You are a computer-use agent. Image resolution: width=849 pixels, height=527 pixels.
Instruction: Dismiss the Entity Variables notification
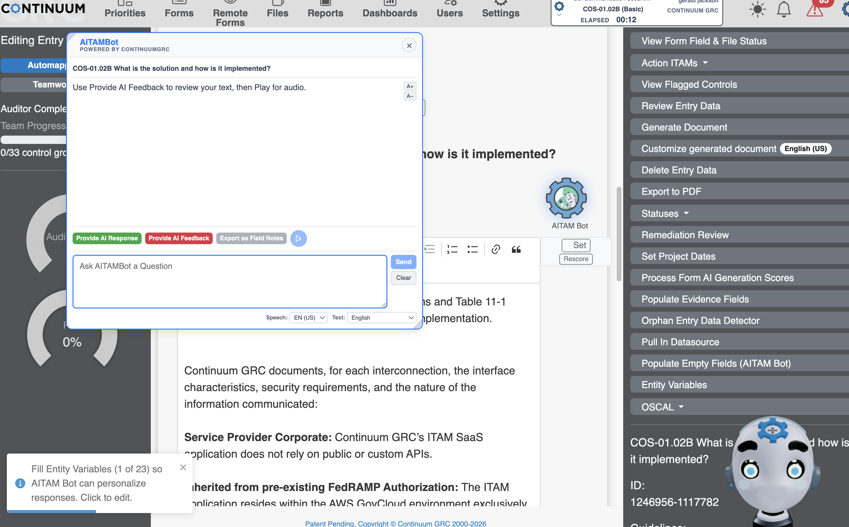(x=183, y=468)
